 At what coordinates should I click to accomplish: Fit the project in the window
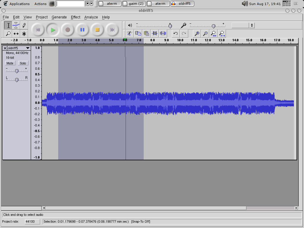point(221,33)
